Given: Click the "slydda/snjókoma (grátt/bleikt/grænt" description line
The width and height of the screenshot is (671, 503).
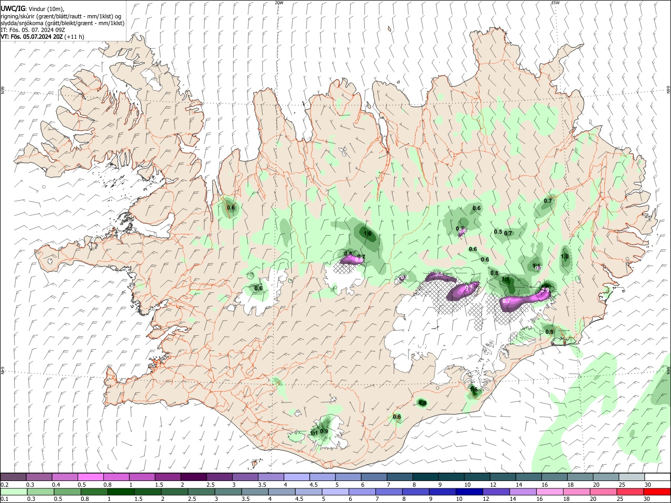Looking at the screenshot, I should pyautogui.click(x=62, y=24).
